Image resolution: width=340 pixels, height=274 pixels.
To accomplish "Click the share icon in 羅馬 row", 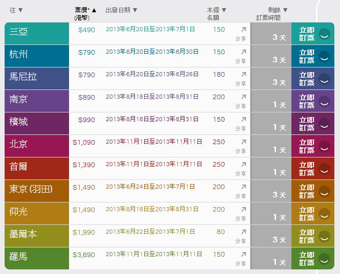I will 243,255.
